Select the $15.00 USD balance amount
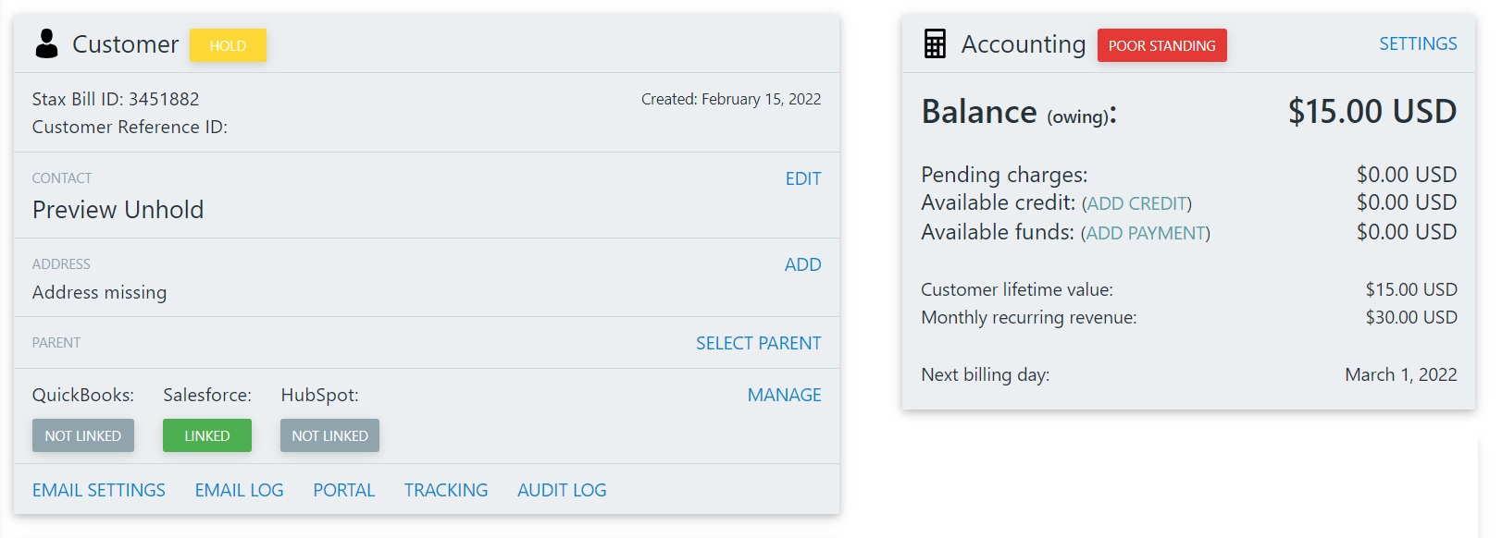This screenshot has height=538, width=1502. (1372, 112)
